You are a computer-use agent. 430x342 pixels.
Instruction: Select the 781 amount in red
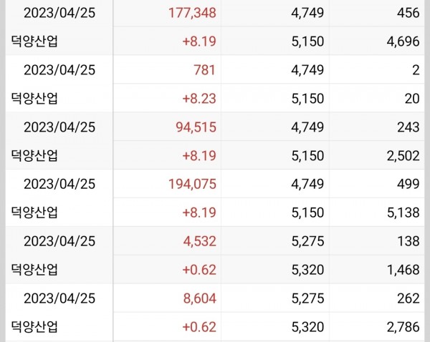[x=204, y=69]
